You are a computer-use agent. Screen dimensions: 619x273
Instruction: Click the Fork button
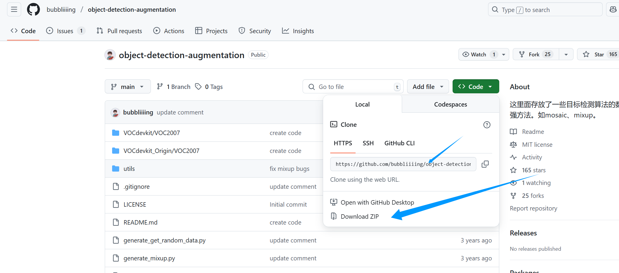click(536, 55)
